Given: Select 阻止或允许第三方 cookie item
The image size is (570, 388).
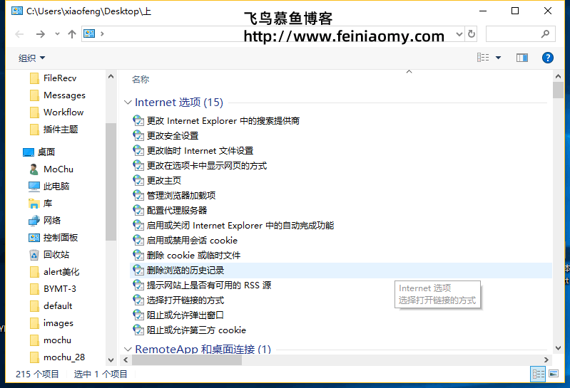Looking at the screenshot, I should [x=189, y=330].
